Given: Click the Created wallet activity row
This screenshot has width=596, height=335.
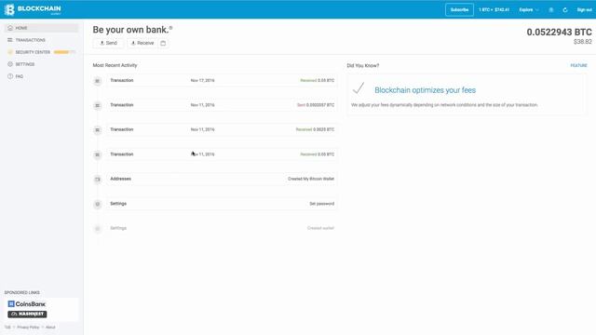Looking at the screenshot, I should coord(222,228).
